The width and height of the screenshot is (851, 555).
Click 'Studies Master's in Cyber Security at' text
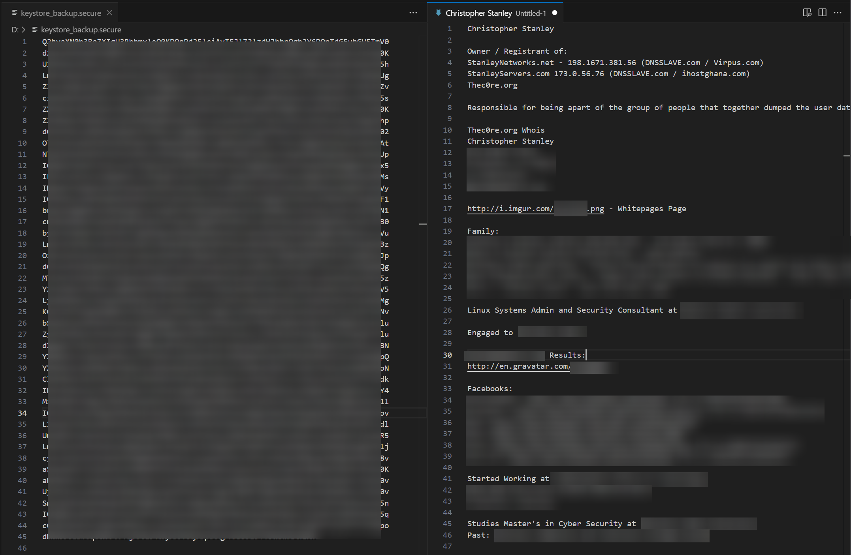(x=552, y=523)
